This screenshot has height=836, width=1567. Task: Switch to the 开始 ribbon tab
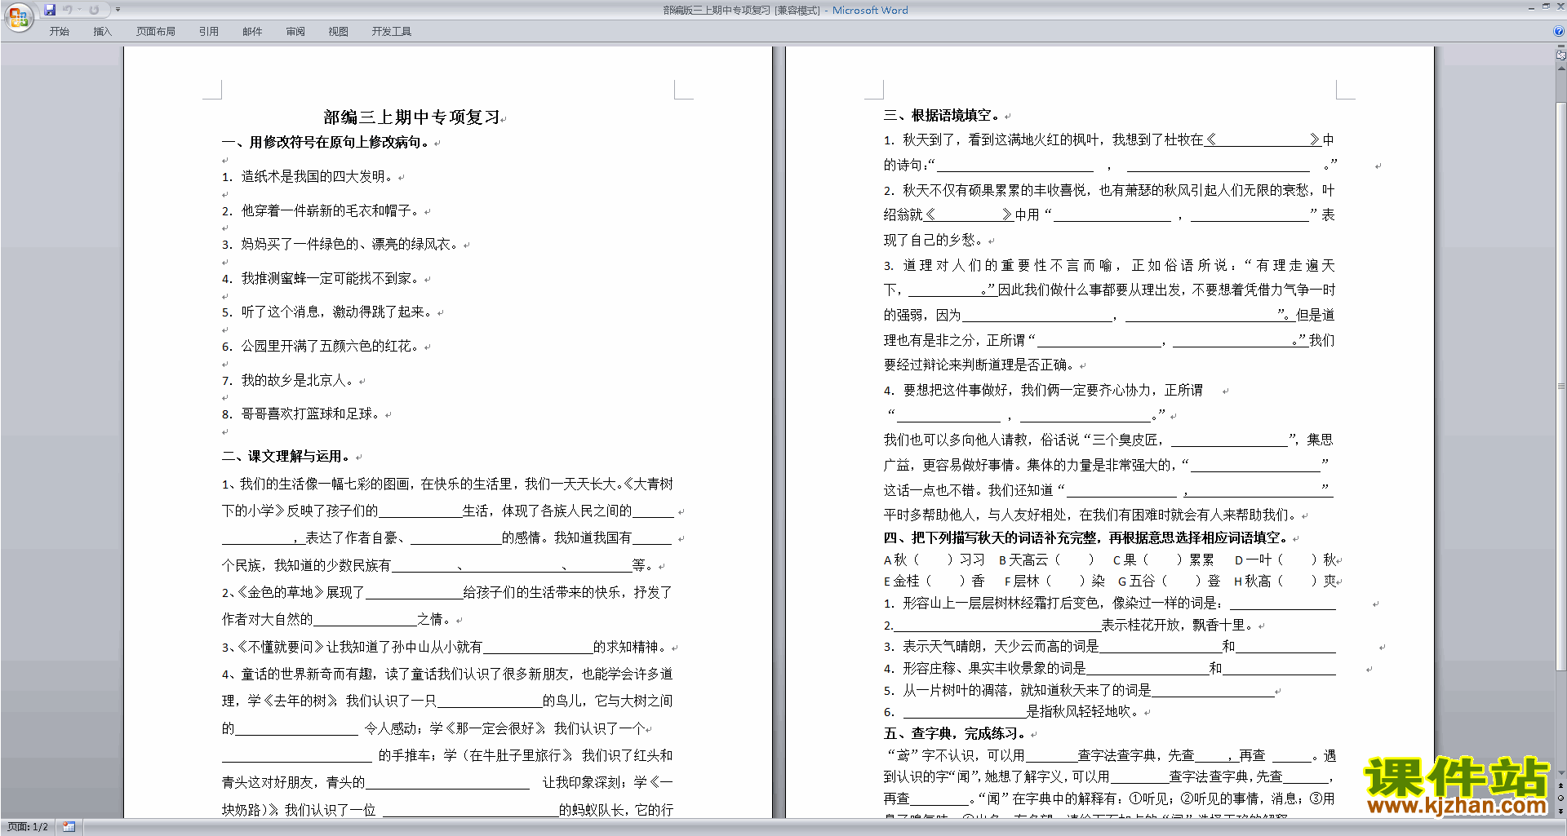click(x=59, y=32)
